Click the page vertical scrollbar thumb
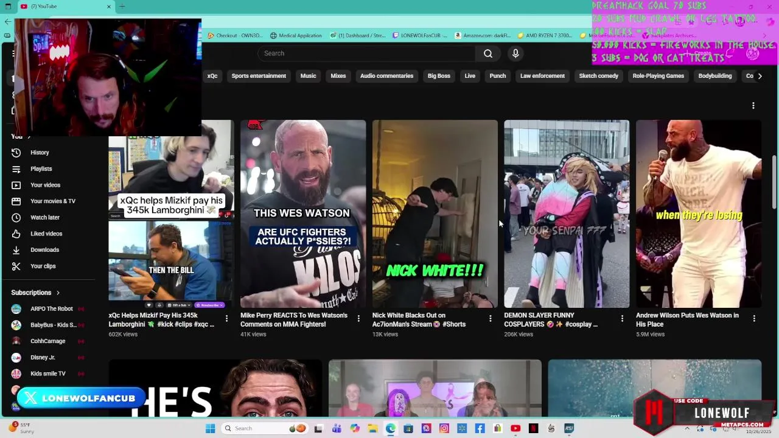 pyautogui.click(x=774, y=182)
